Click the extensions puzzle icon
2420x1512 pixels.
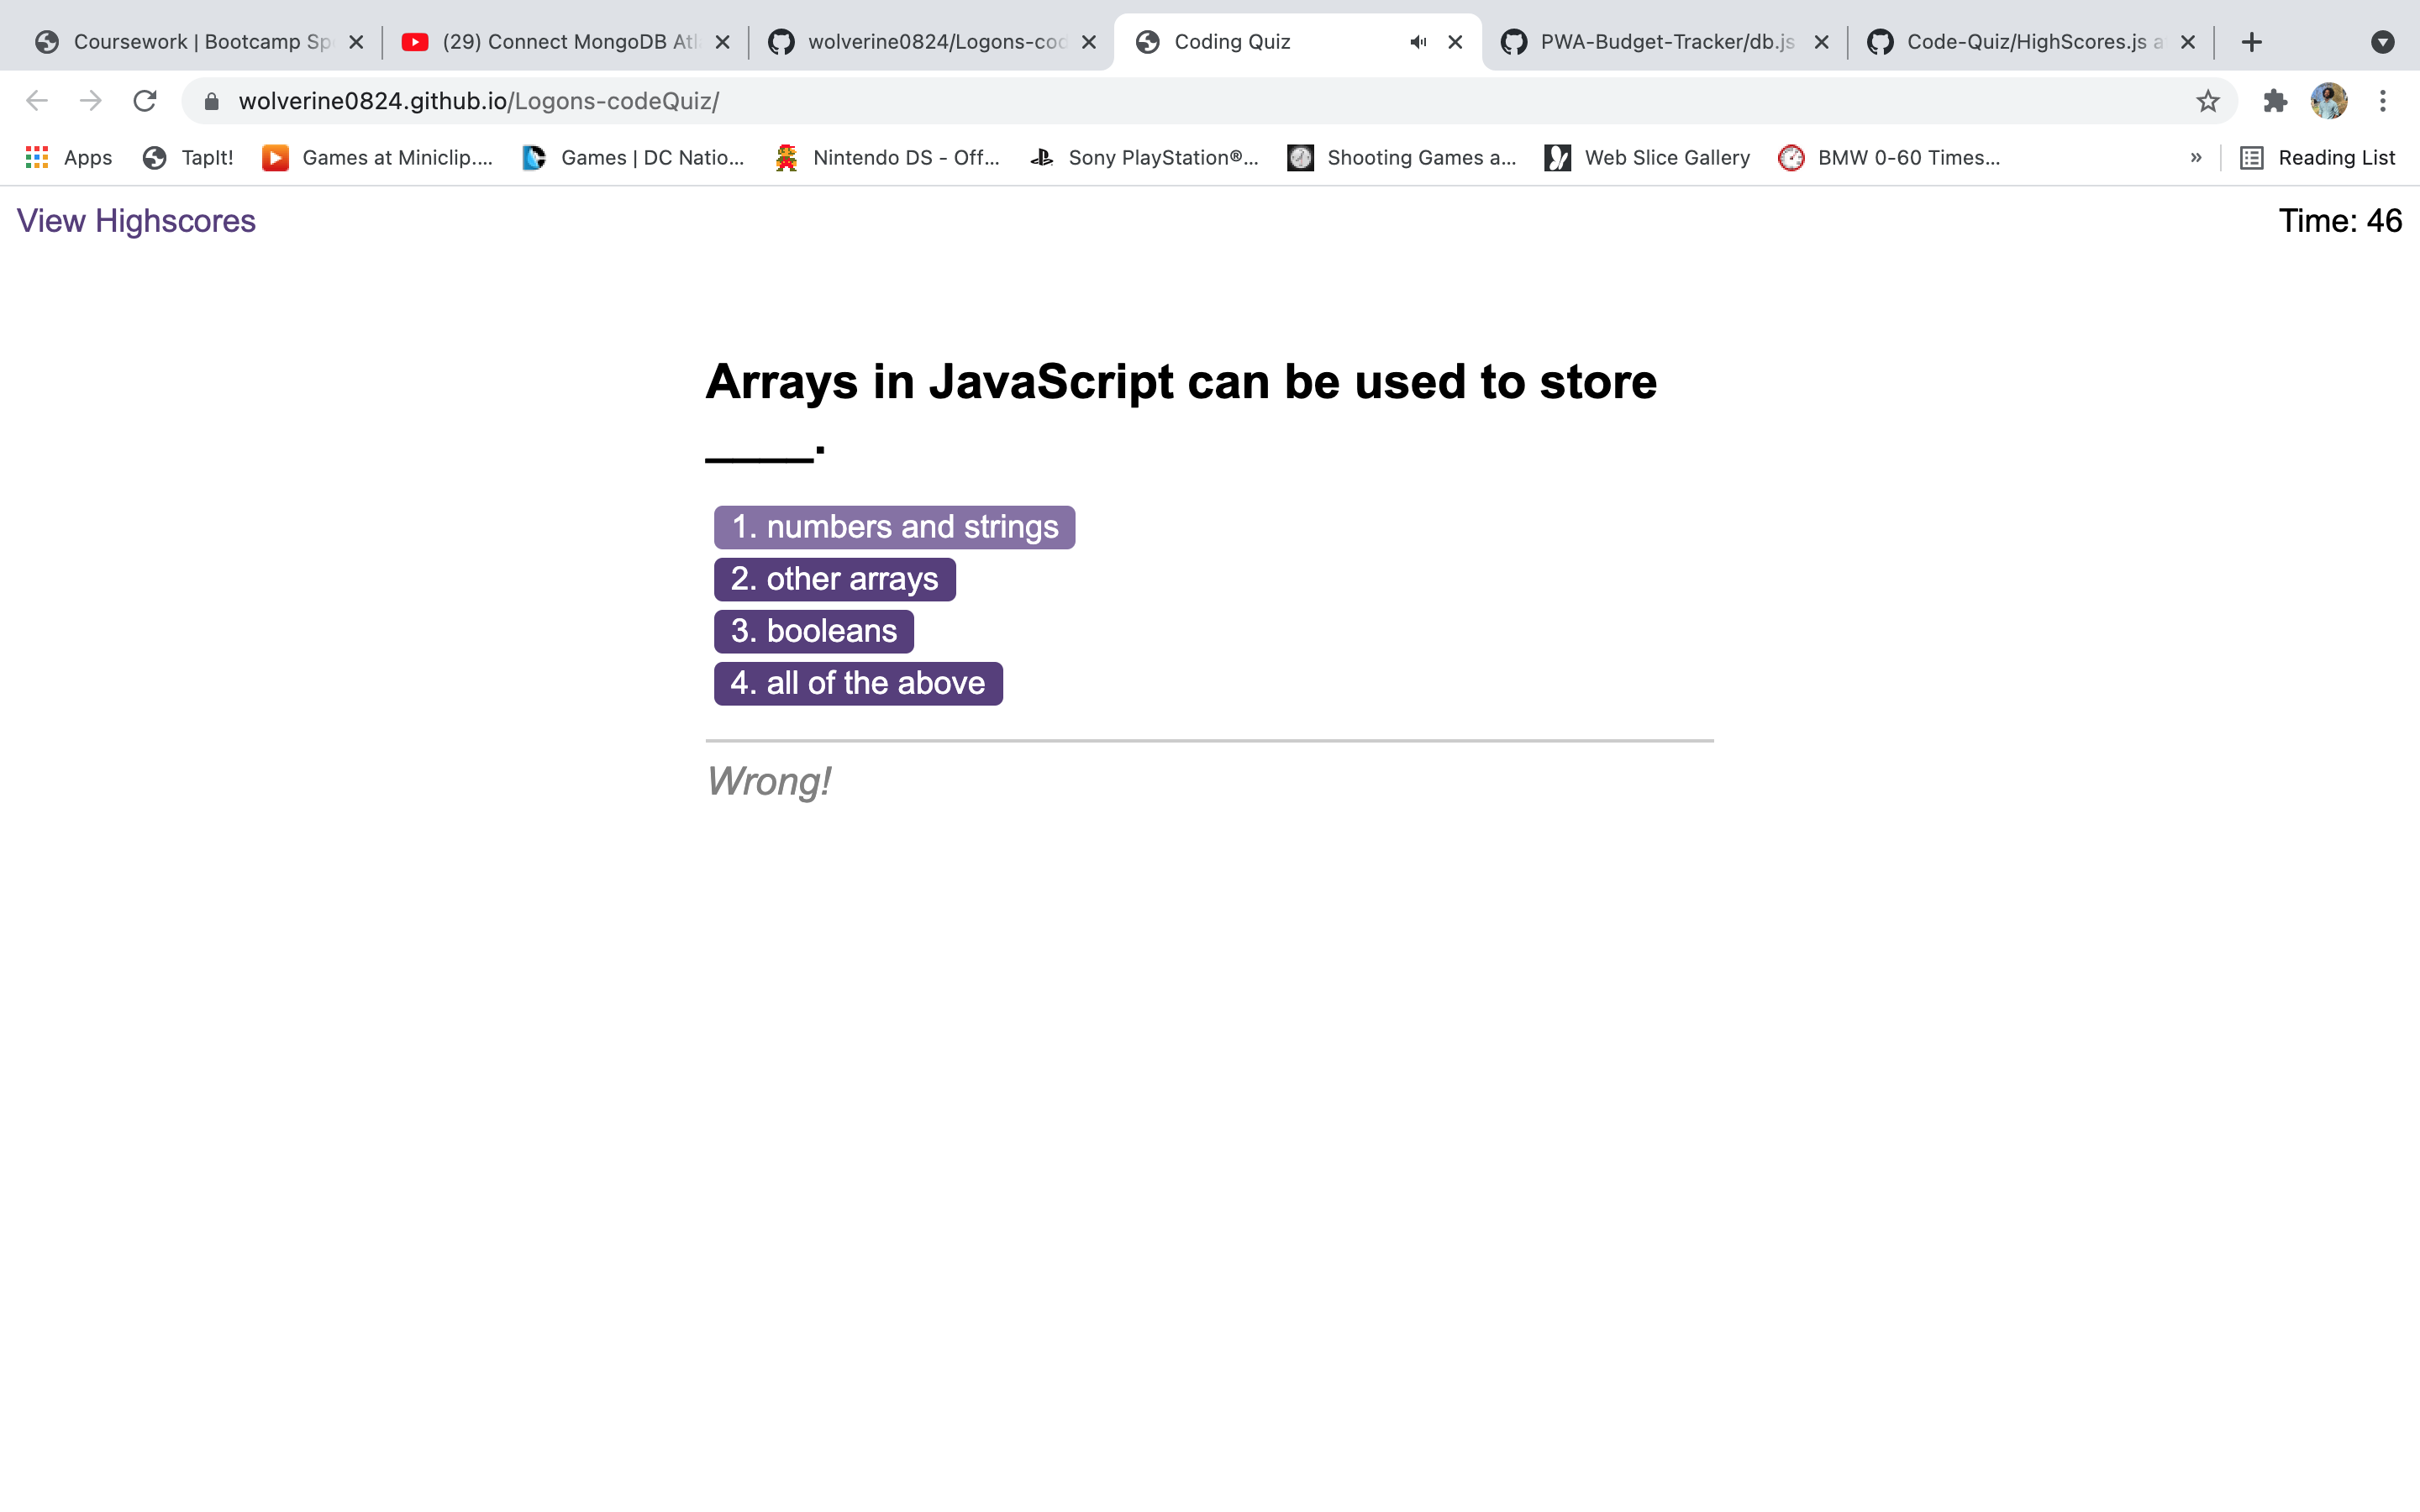click(x=2274, y=100)
